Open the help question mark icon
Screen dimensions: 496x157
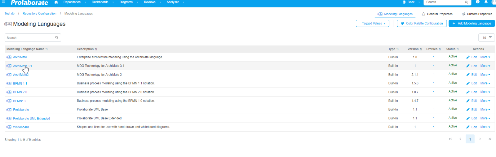[x=478, y=2]
